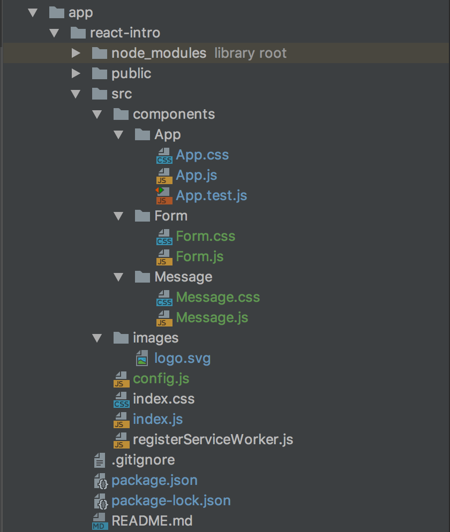The height and width of the screenshot is (532, 450).
Task: Click the image icon of logo.svg
Action: click(x=142, y=358)
